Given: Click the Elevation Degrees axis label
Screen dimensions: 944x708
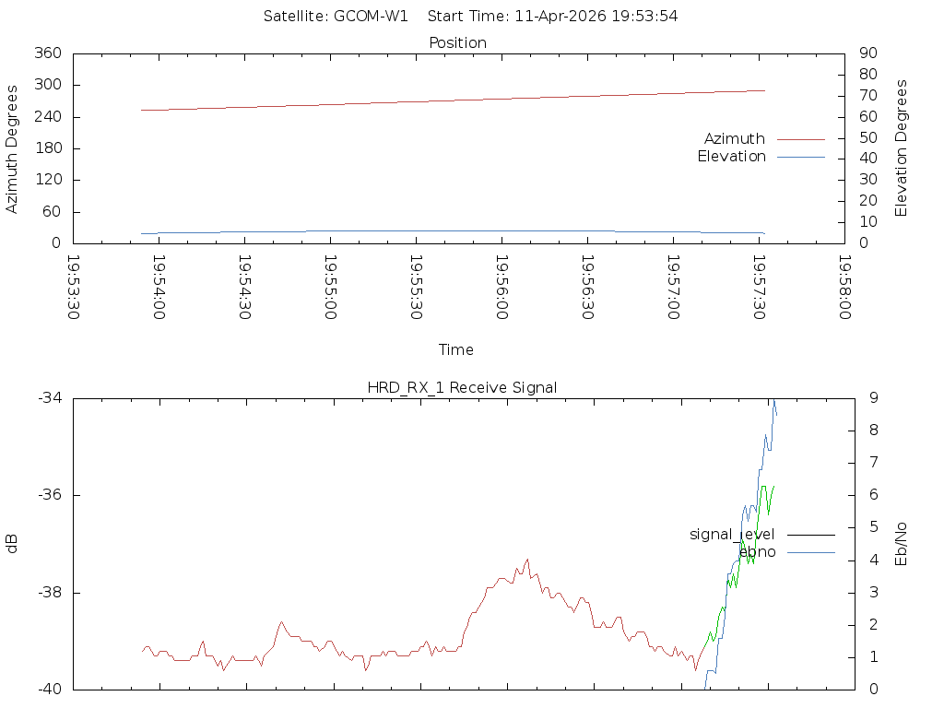Looking at the screenshot, I should coord(902,148).
